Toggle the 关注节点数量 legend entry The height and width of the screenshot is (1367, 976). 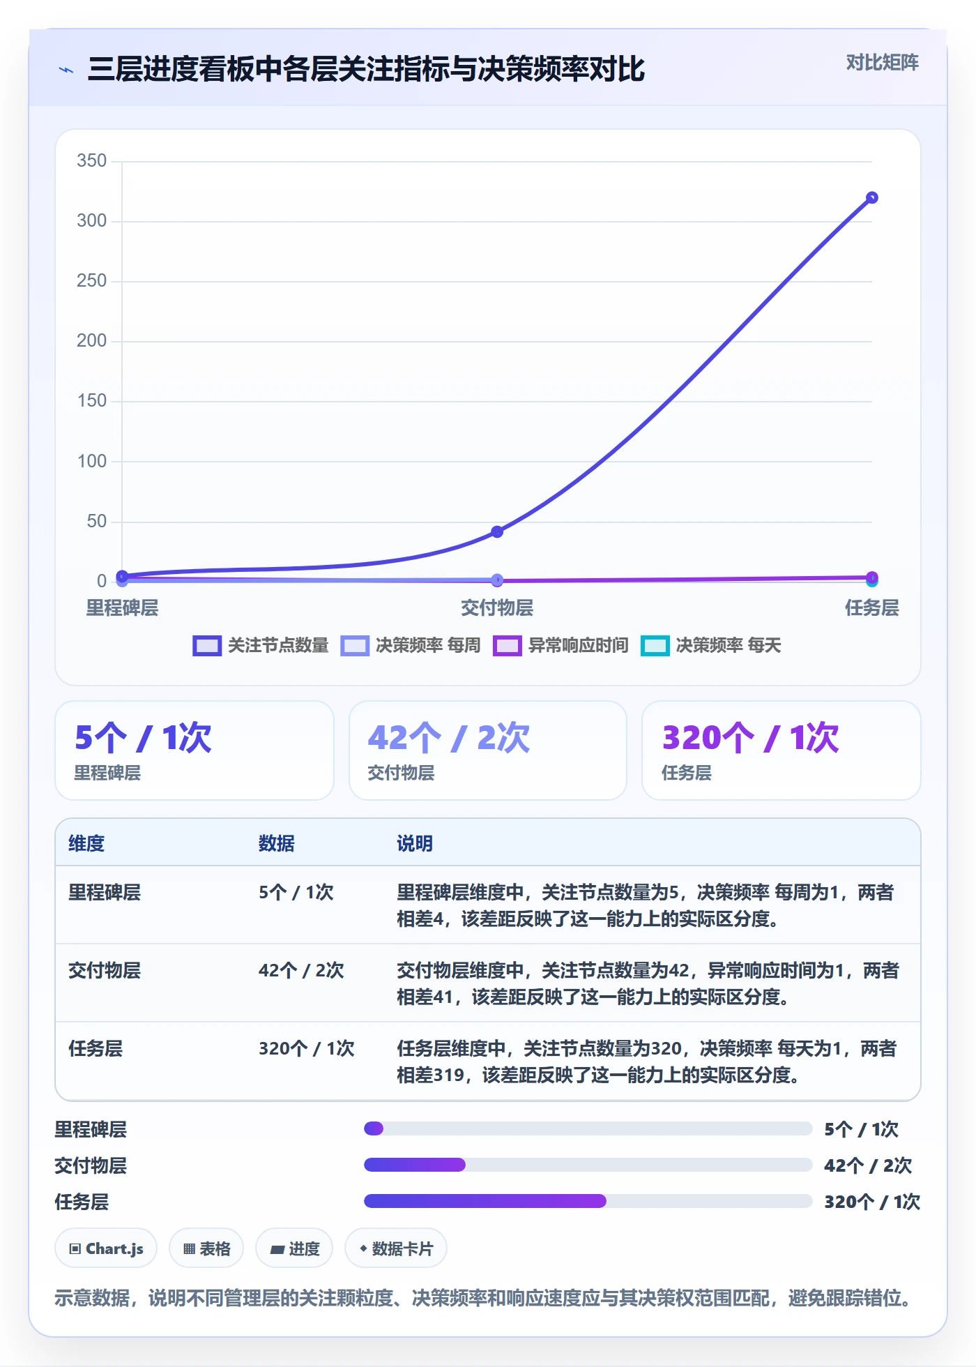tap(261, 645)
